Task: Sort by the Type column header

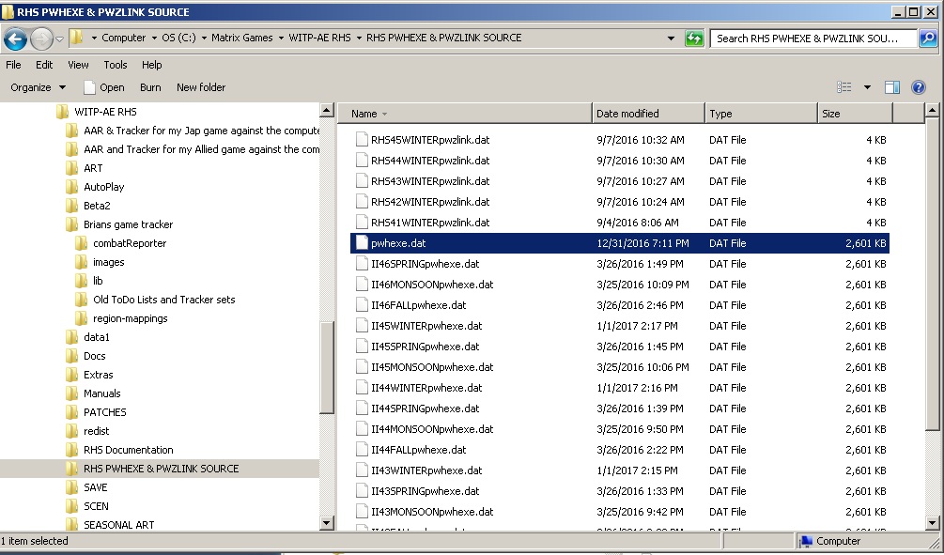Action: pos(761,114)
